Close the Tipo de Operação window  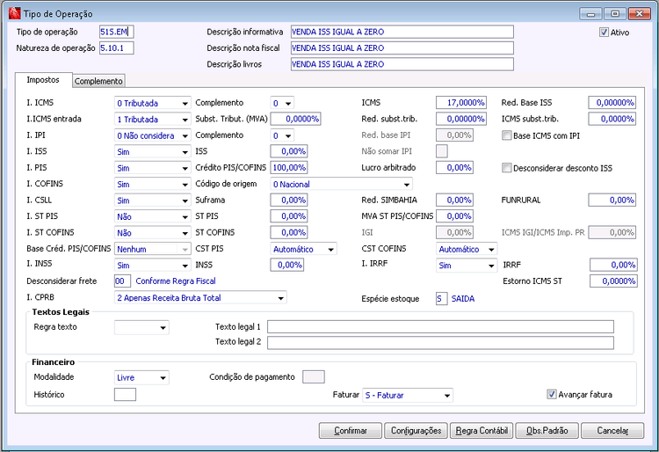(640, 14)
